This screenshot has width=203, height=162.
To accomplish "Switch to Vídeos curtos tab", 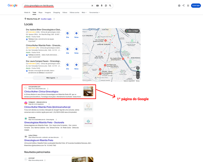I will click(74, 12).
